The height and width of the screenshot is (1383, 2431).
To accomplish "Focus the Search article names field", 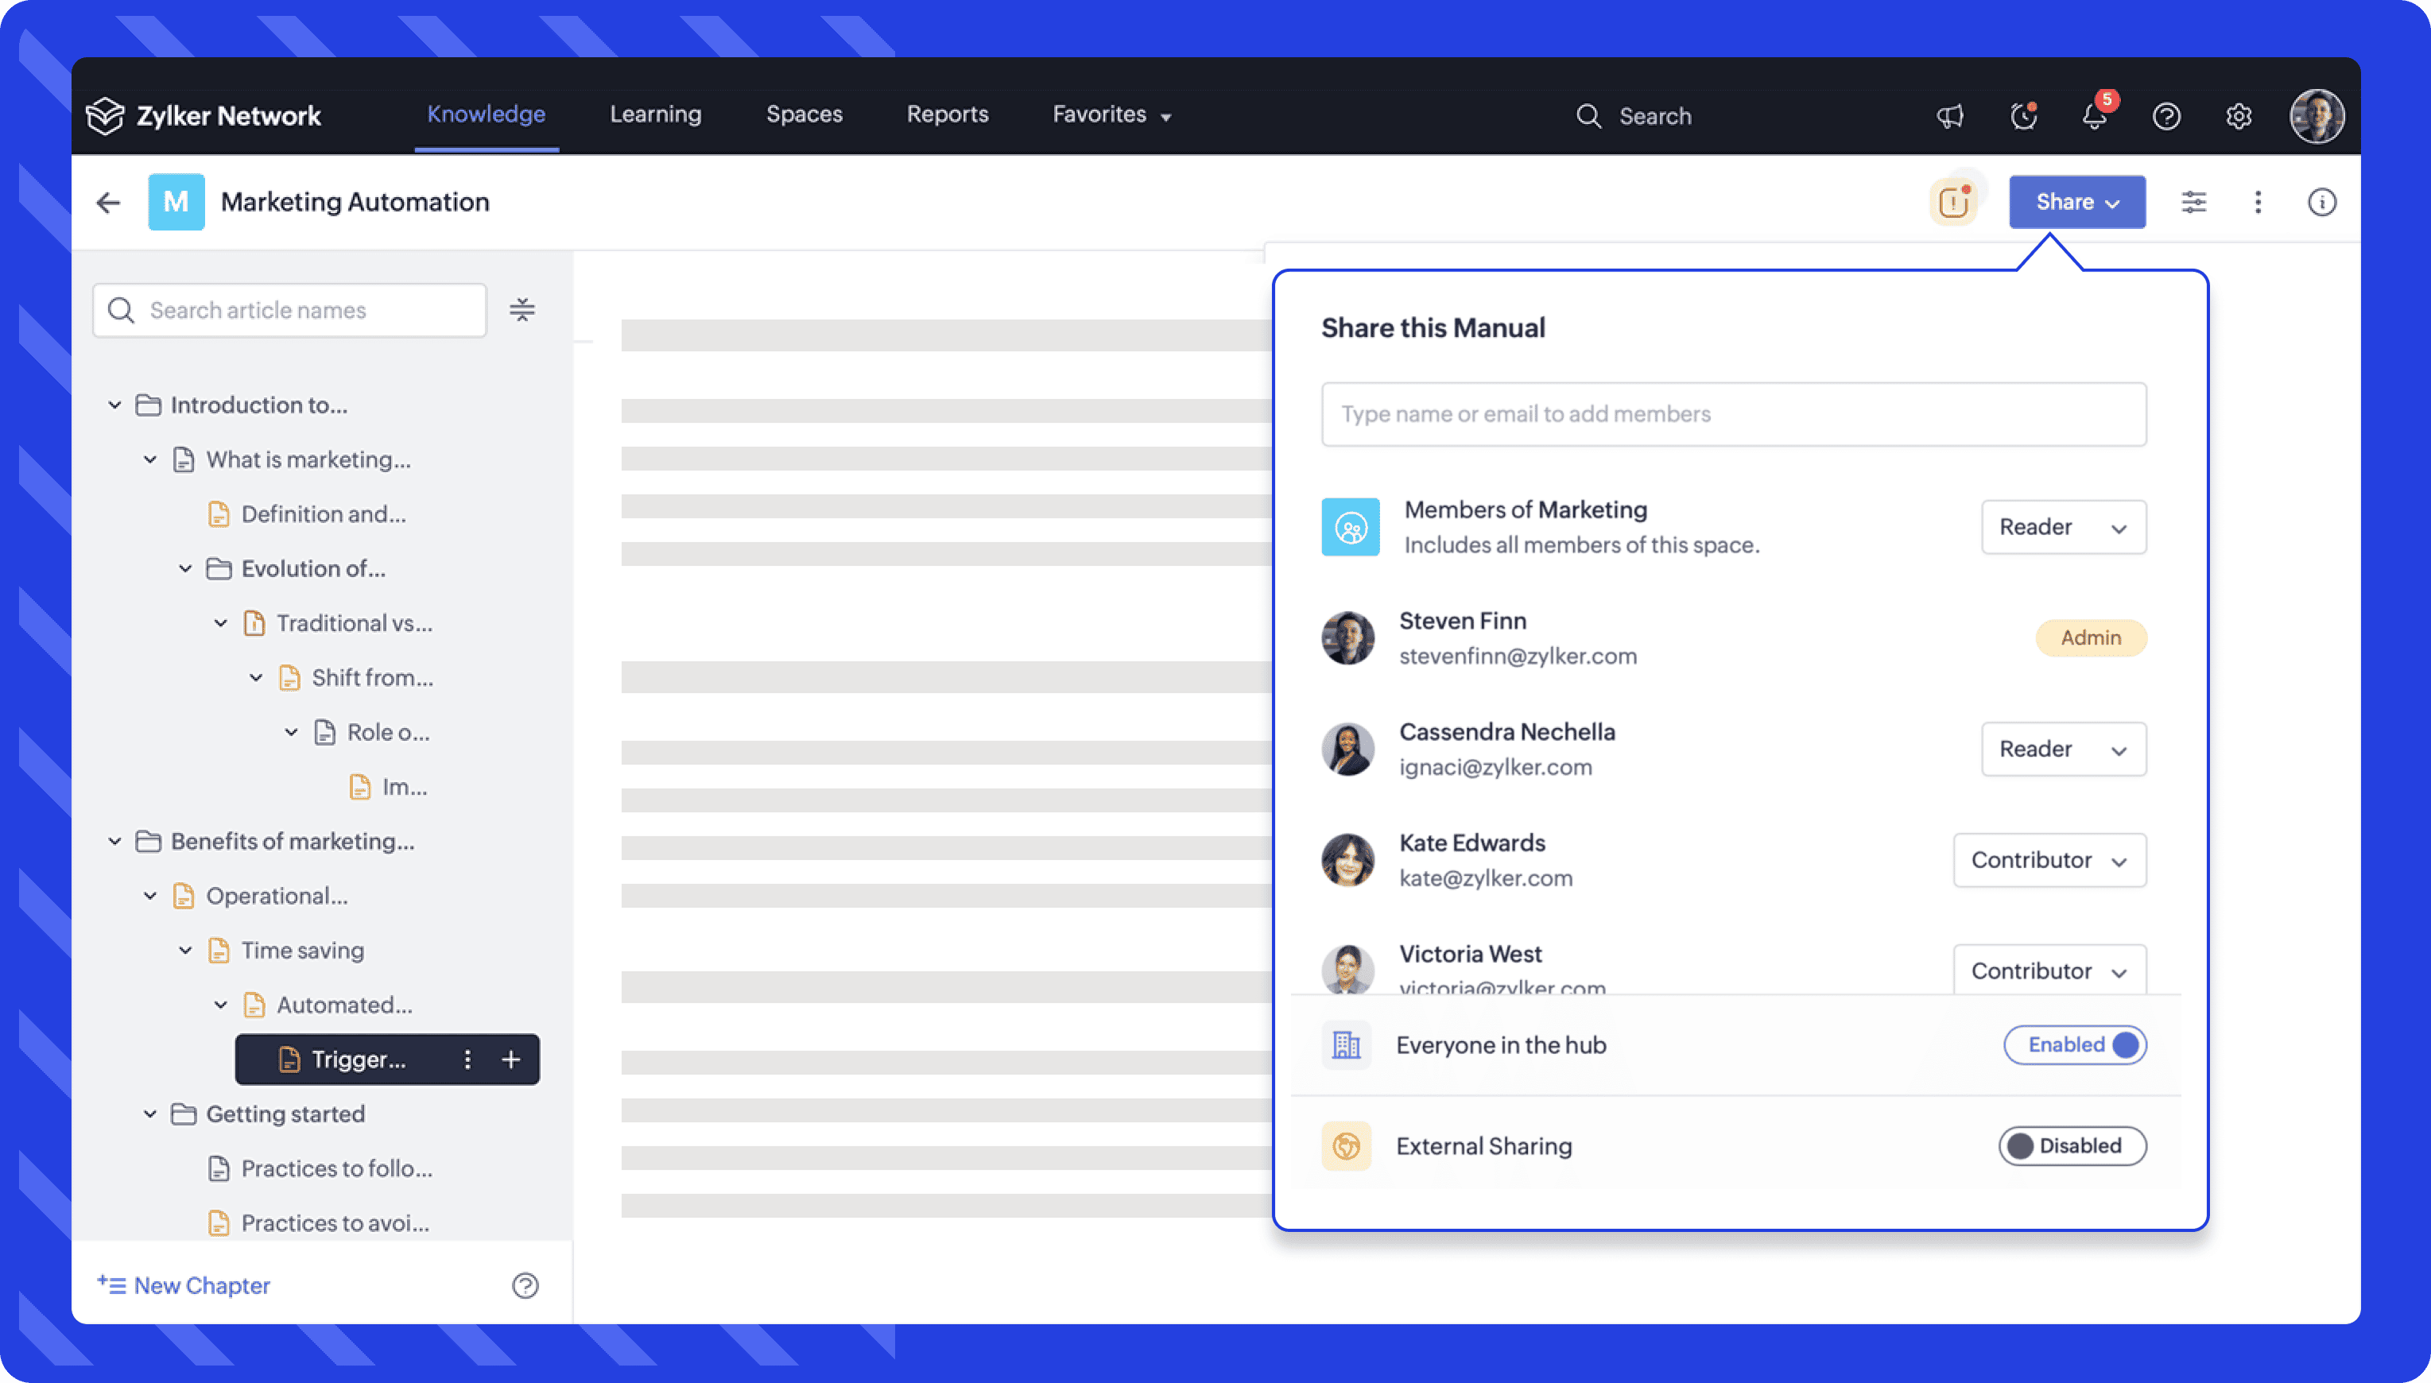I will [x=289, y=310].
